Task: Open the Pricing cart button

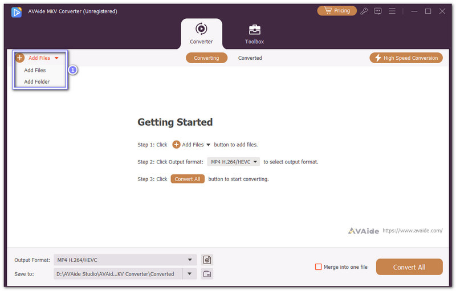Action: point(337,11)
